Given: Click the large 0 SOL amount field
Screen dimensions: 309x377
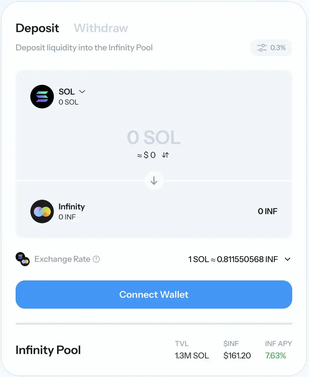Looking at the screenshot, I should pyautogui.click(x=154, y=138).
